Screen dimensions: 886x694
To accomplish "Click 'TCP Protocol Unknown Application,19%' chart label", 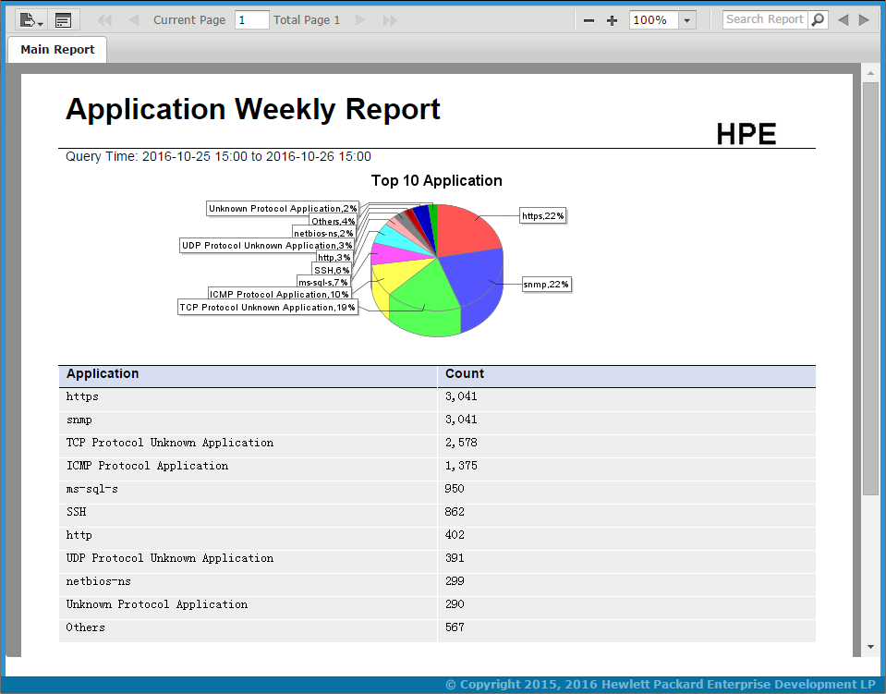I will [x=268, y=308].
